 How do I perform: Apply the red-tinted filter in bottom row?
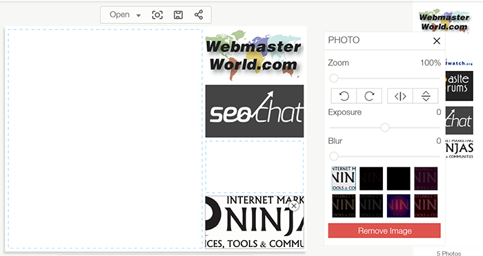(x=426, y=206)
